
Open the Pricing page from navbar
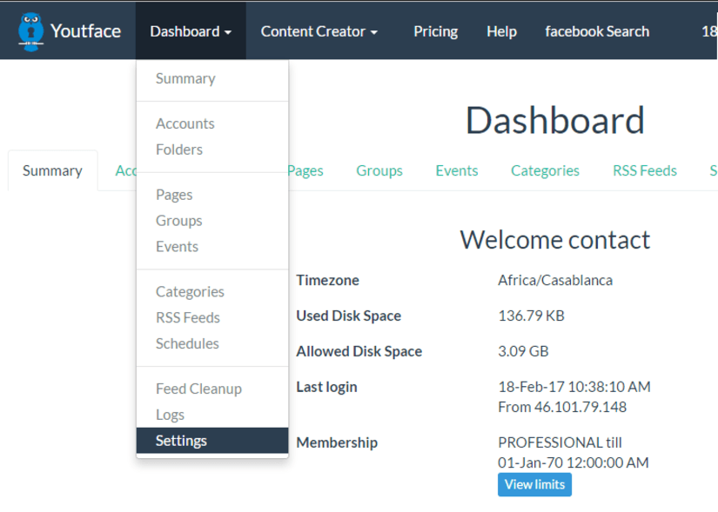pyautogui.click(x=435, y=31)
